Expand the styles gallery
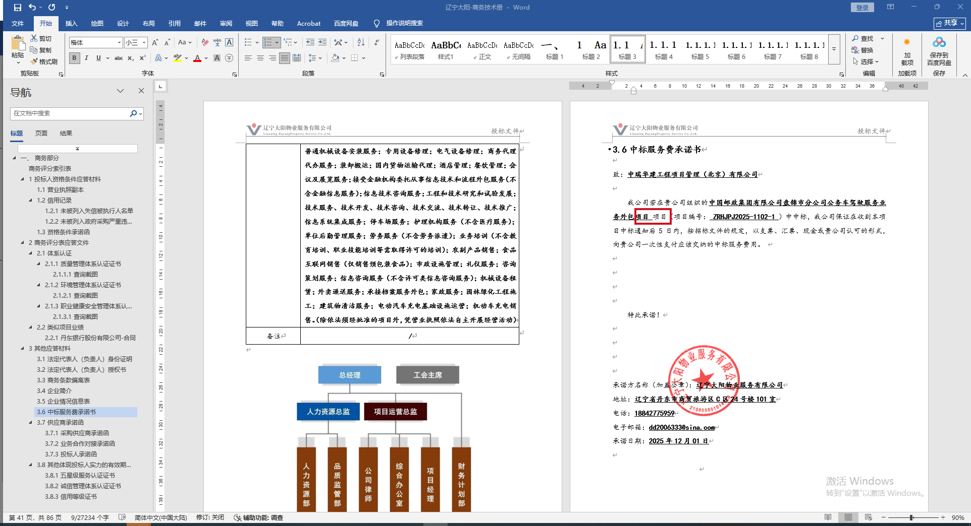Image resolution: width=971 pixels, height=526 pixels. (834, 49)
